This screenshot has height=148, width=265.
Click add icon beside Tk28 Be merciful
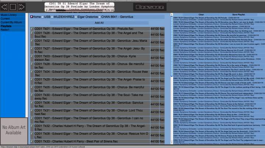tap(32, 64)
